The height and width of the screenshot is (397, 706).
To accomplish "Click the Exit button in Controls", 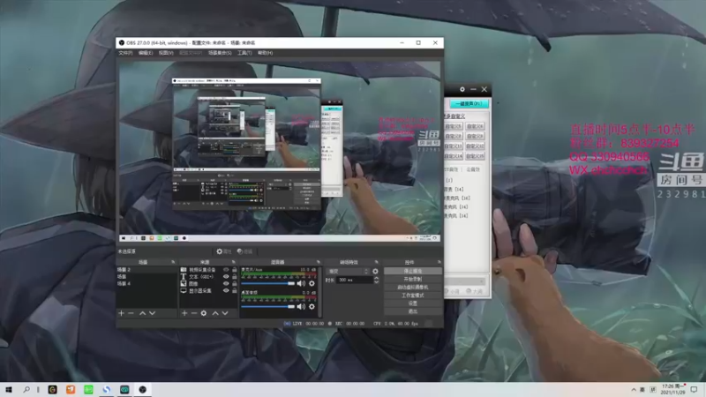I will 412,311.
